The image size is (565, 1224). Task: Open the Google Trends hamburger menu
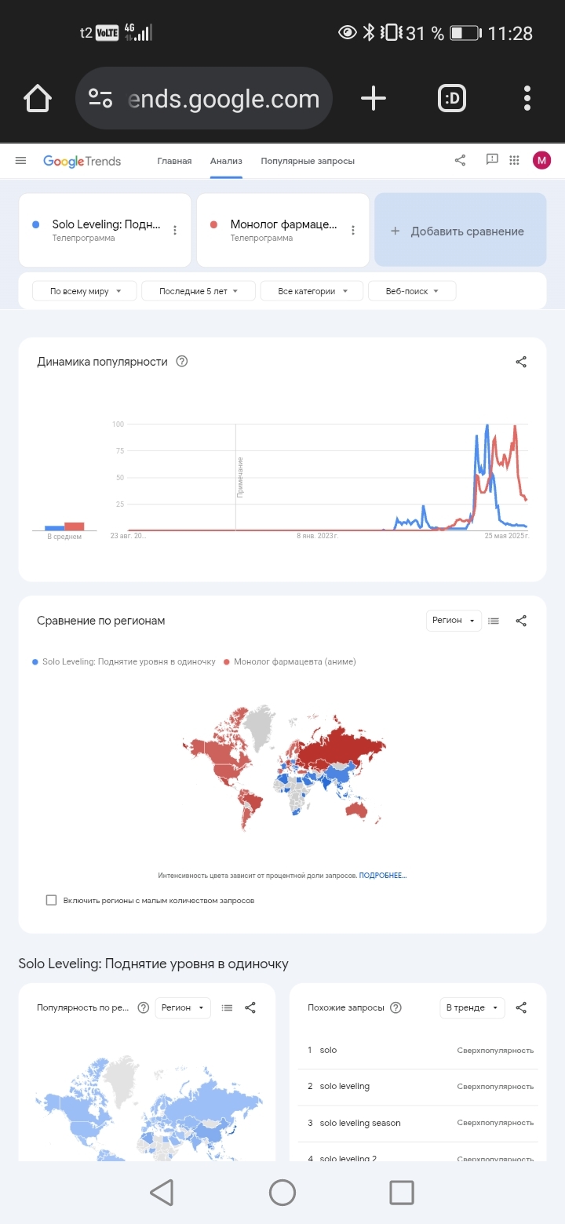tap(21, 161)
